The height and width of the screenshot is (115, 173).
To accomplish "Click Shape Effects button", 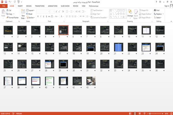I will [145, 18].
